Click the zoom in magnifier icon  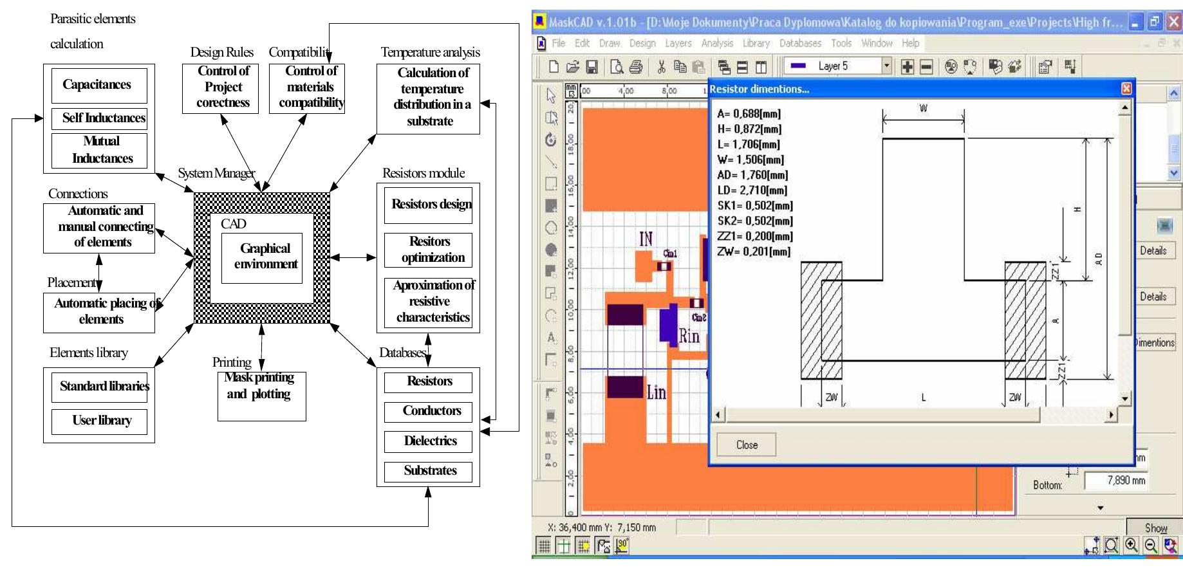1132,546
